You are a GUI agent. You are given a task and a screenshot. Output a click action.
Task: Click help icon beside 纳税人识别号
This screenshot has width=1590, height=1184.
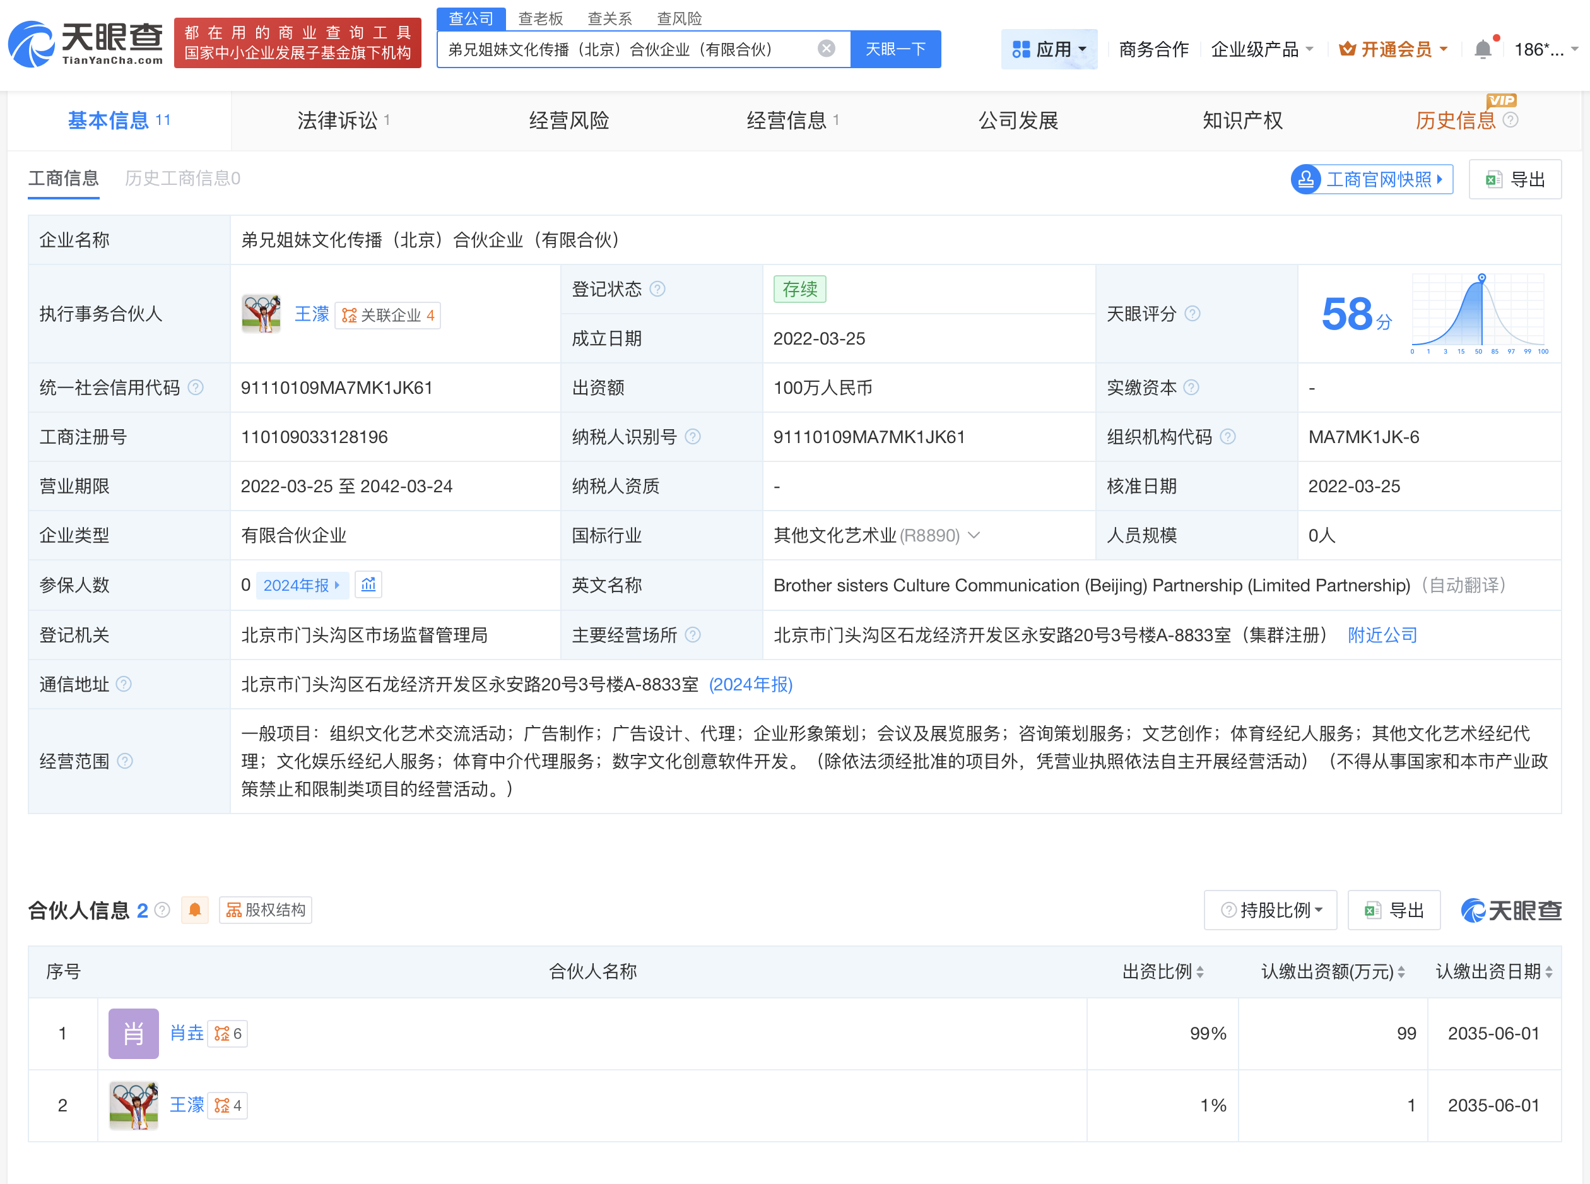coord(692,437)
